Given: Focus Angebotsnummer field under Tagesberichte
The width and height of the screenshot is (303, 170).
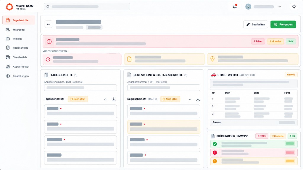Looking at the screenshot, I should coord(80,88).
